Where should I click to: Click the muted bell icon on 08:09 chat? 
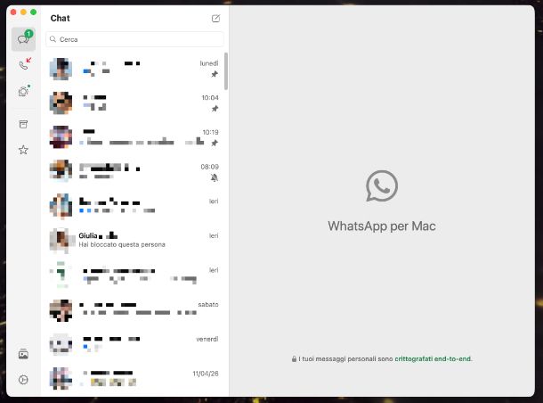215,177
